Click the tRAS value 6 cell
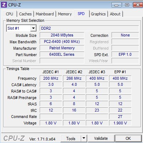Screen dimensions: 143x143 point(51,104)
